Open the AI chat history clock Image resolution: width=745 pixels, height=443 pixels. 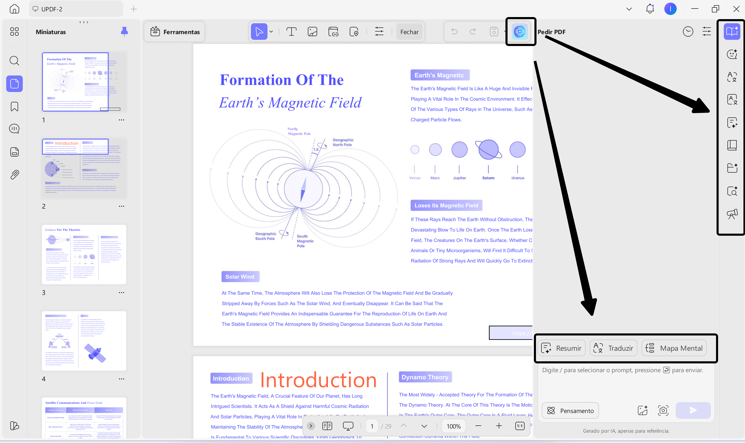(x=688, y=32)
